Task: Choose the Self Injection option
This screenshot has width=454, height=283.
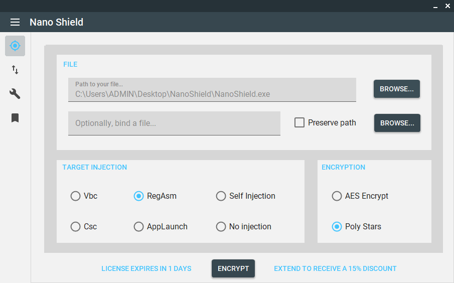Action: [221, 196]
